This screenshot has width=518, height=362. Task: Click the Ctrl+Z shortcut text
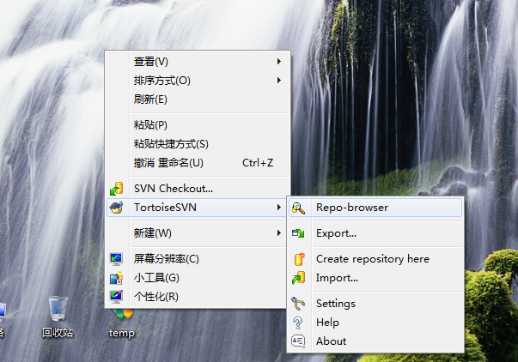[258, 163]
